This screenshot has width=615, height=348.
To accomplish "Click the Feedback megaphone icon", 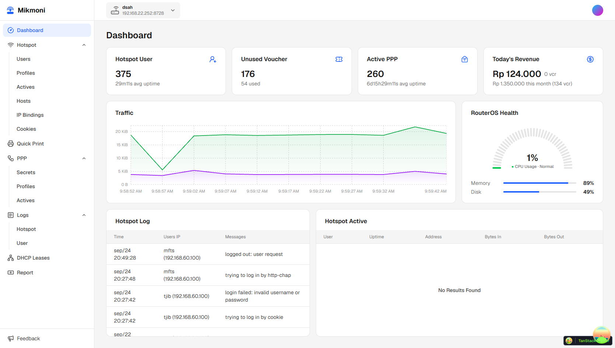I will point(11,338).
